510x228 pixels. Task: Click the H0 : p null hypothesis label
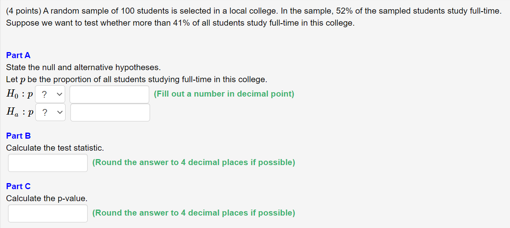(x=20, y=95)
